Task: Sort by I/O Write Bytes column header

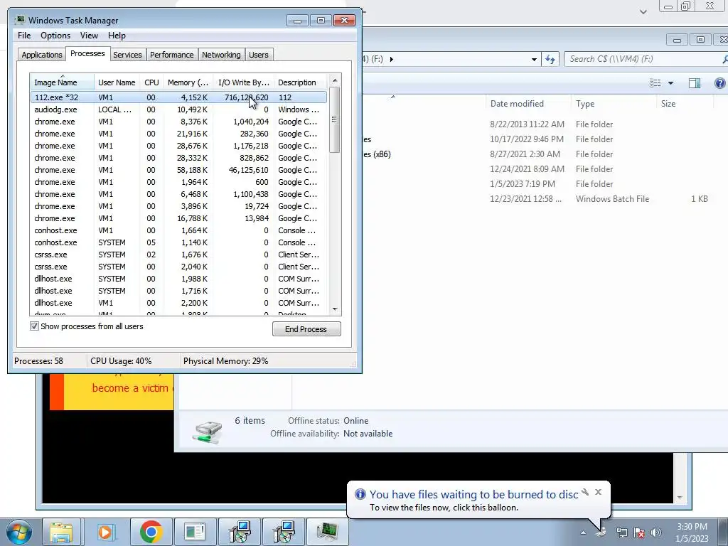Action: coord(243,82)
